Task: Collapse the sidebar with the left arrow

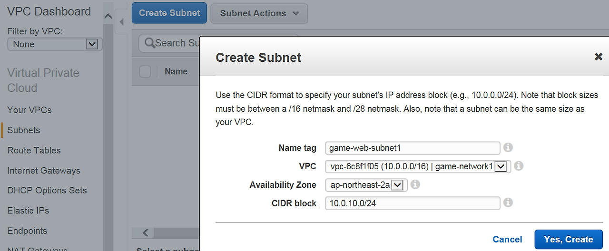Action: pos(121,22)
